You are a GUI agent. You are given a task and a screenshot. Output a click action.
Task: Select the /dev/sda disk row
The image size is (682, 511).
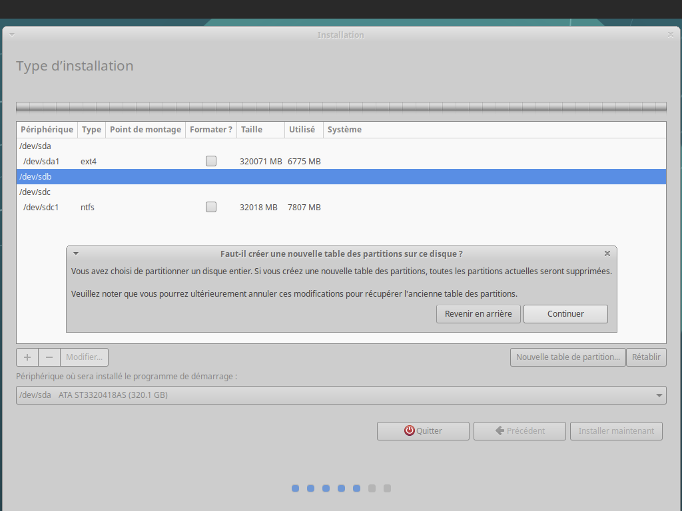341,146
